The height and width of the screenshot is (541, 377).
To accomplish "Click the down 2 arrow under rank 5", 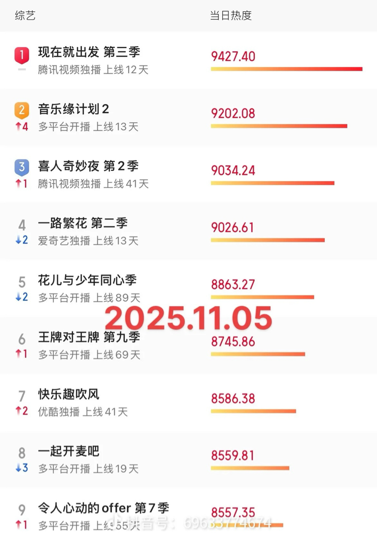I will tap(22, 297).
